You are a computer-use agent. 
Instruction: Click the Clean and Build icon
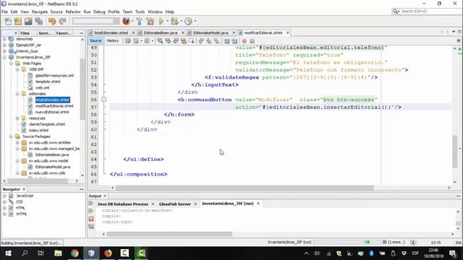150,21
